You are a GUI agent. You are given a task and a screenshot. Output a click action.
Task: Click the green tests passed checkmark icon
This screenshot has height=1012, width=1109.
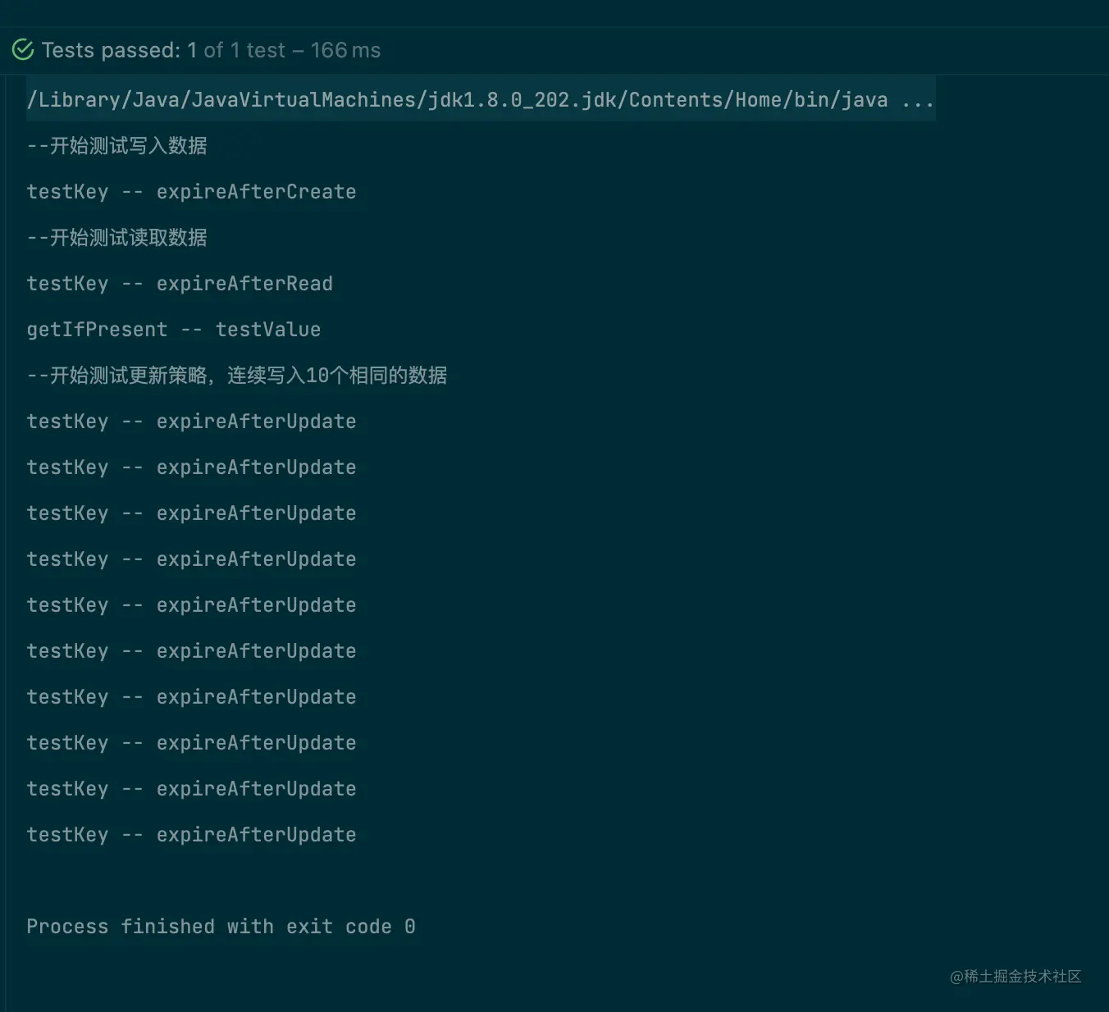click(23, 50)
